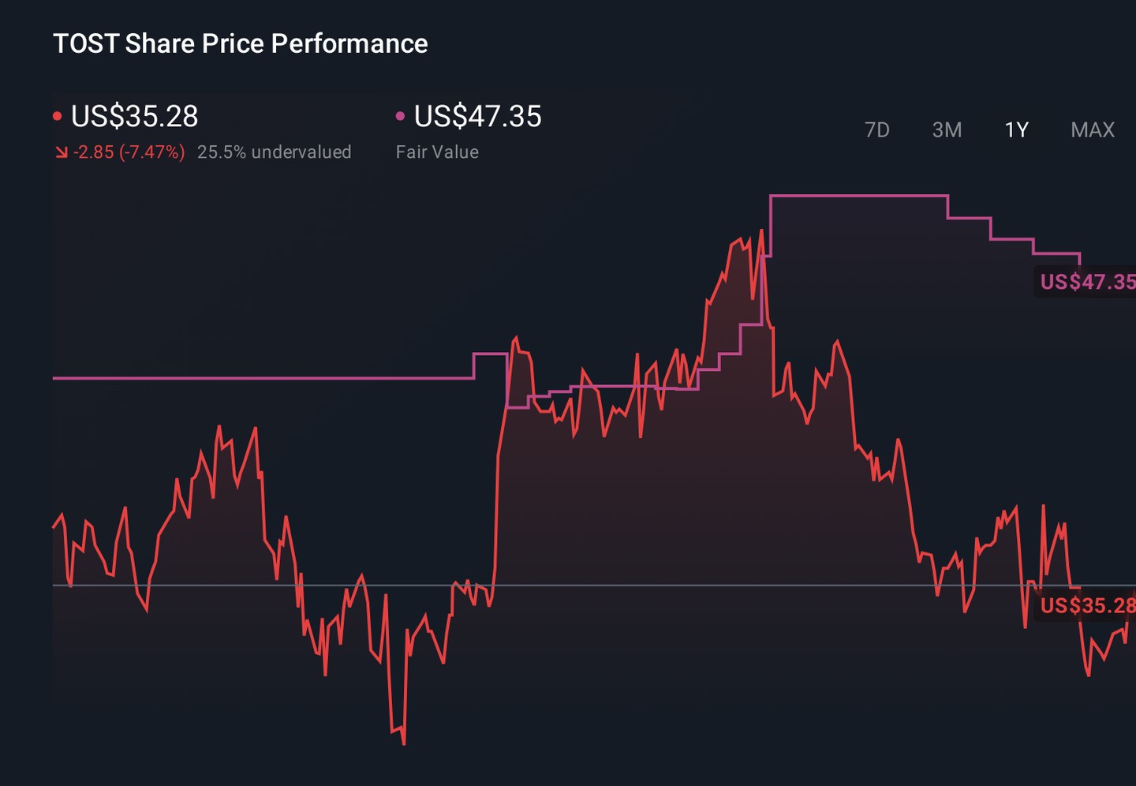Select the 1Y time range tab
Viewport: 1136px width, 786px height.
point(1016,129)
